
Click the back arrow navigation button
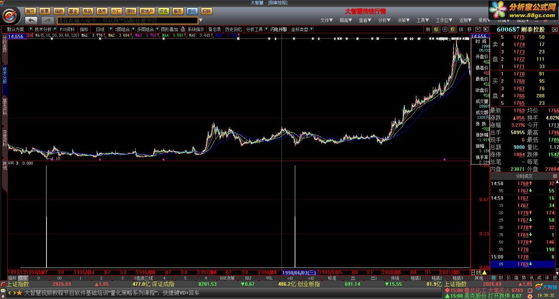tap(31, 20)
